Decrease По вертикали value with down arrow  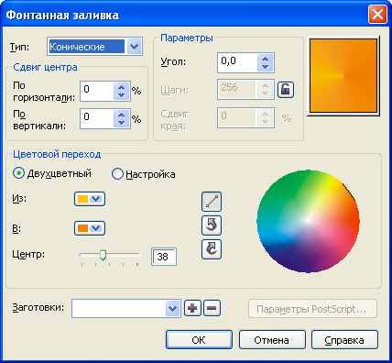coord(122,123)
